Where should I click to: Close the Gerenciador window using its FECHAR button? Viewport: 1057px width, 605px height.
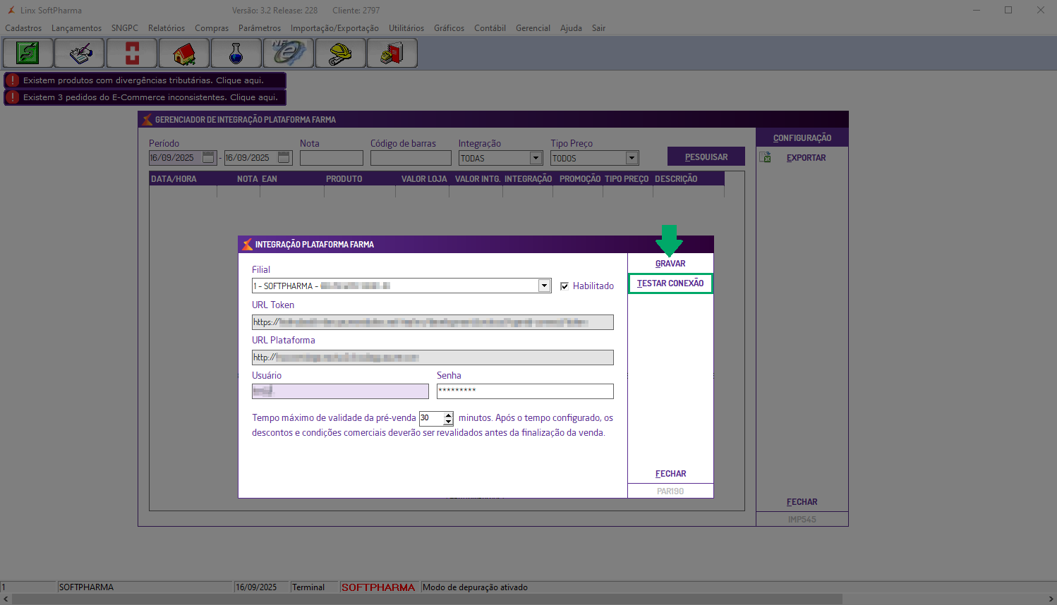point(802,502)
